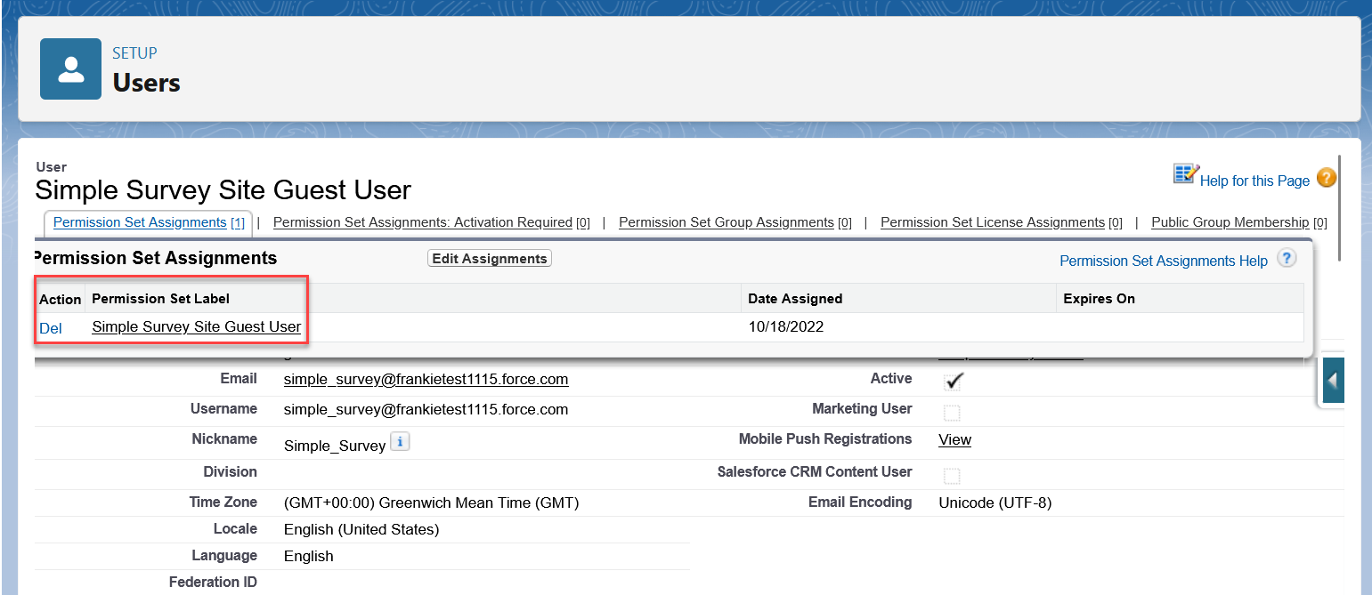Delete the Simple Survey Site Guest User assignment
The width and height of the screenshot is (1372, 595).
(x=51, y=328)
